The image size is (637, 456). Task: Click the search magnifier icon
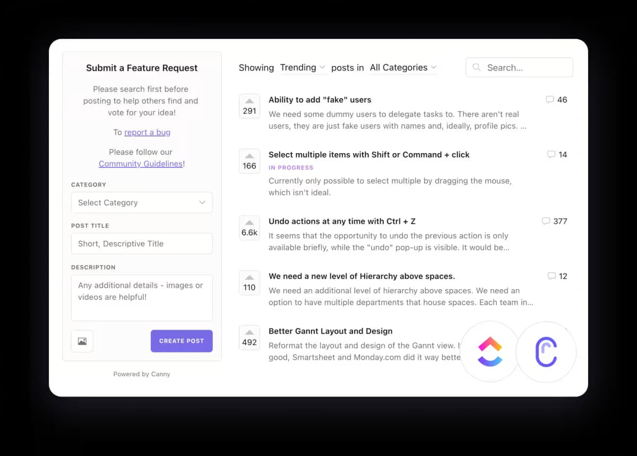pyautogui.click(x=477, y=67)
